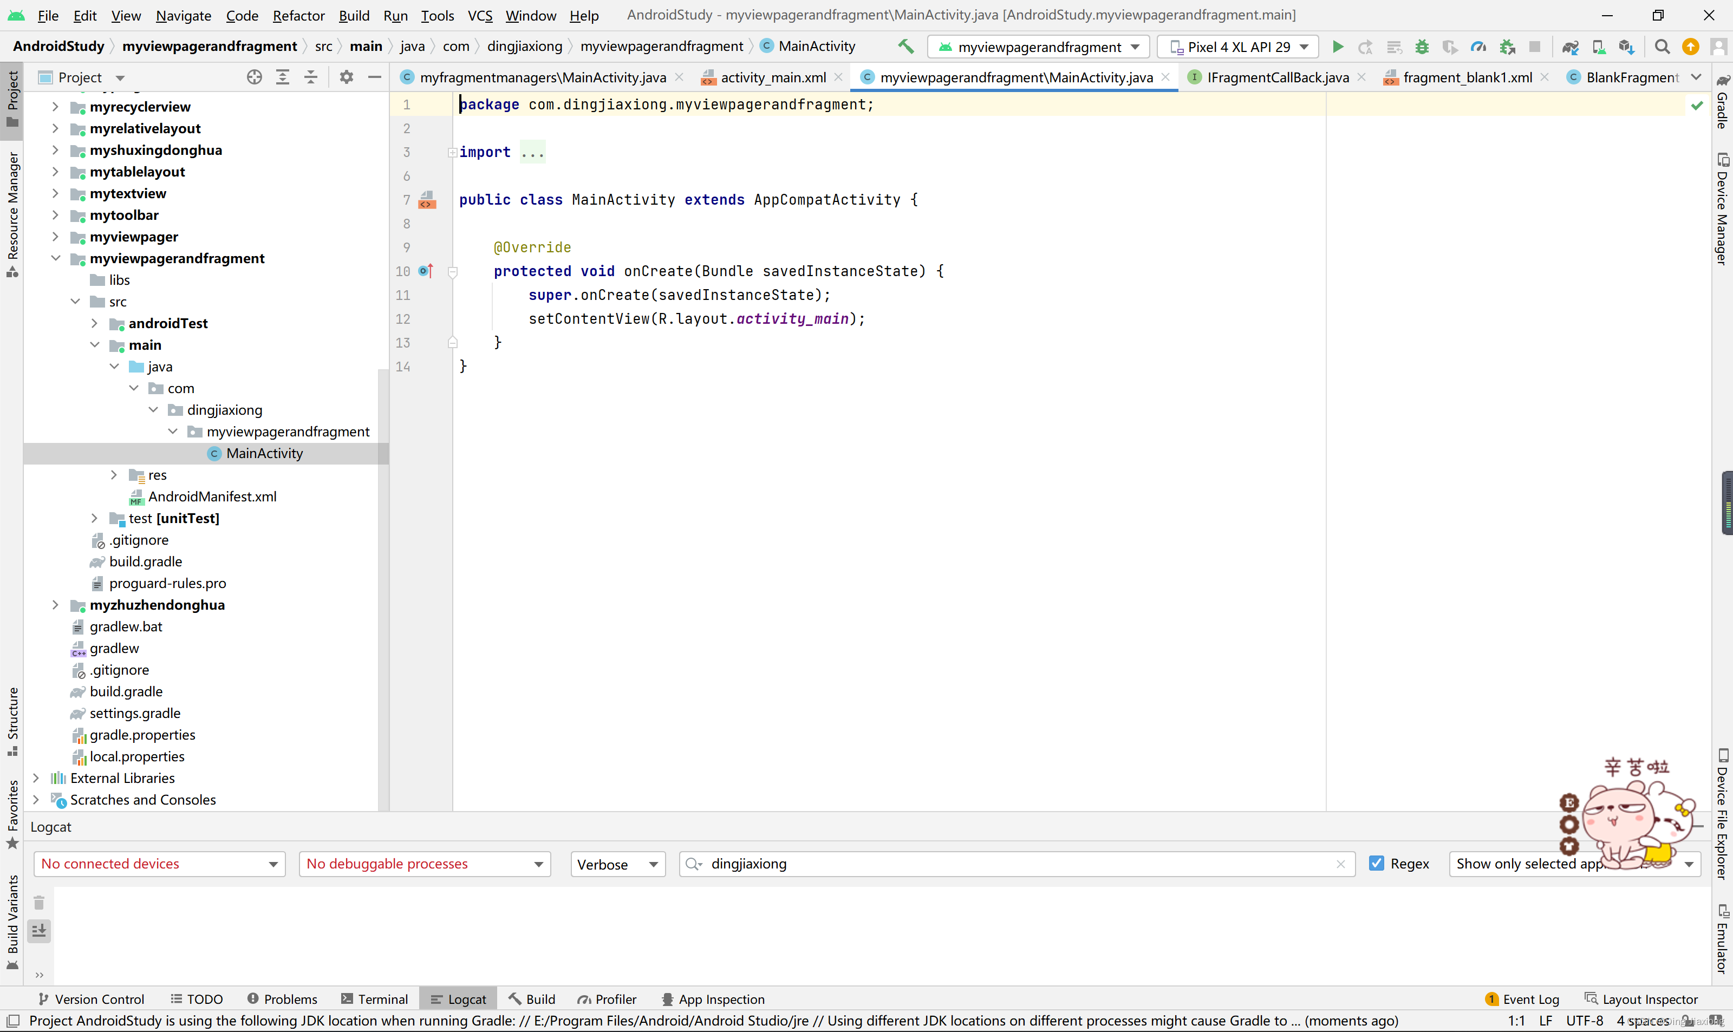
Task: Click the Run with Coverage icon
Action: pyautogui.click(x=1450, y=47)
